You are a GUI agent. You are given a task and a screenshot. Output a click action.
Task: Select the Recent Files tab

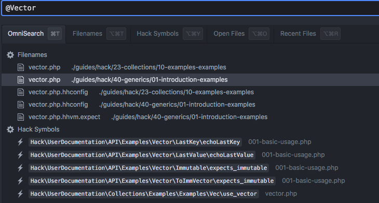[x=310, y=34]
